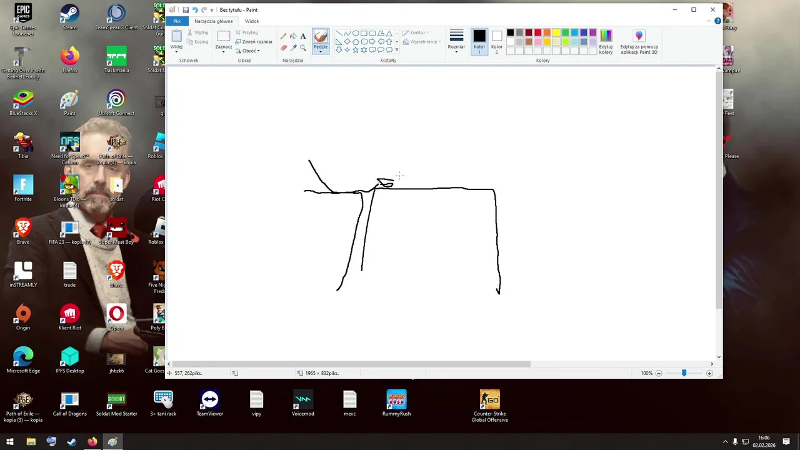Choose the Rectangle shape
This screenshot has width=800, height=450.
364,33
